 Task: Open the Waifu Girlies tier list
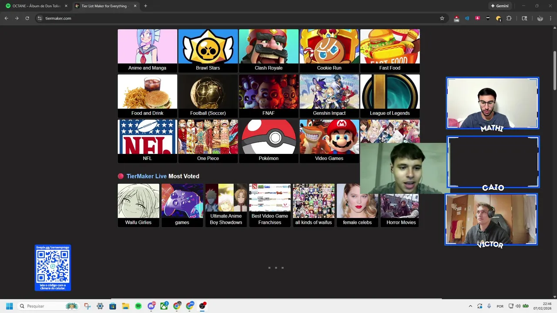138,205
